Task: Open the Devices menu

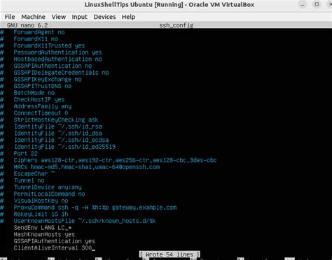Action: tap(104, 17)
